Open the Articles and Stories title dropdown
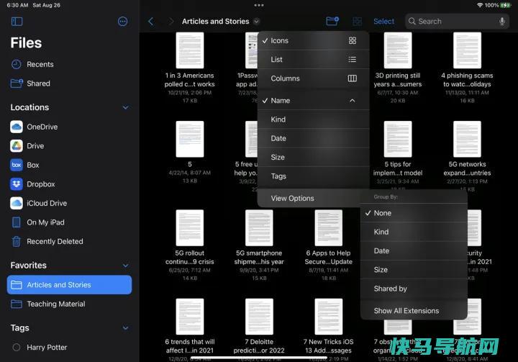The width and height of the screenshot is (518, 362). click(x=256, y=22)
